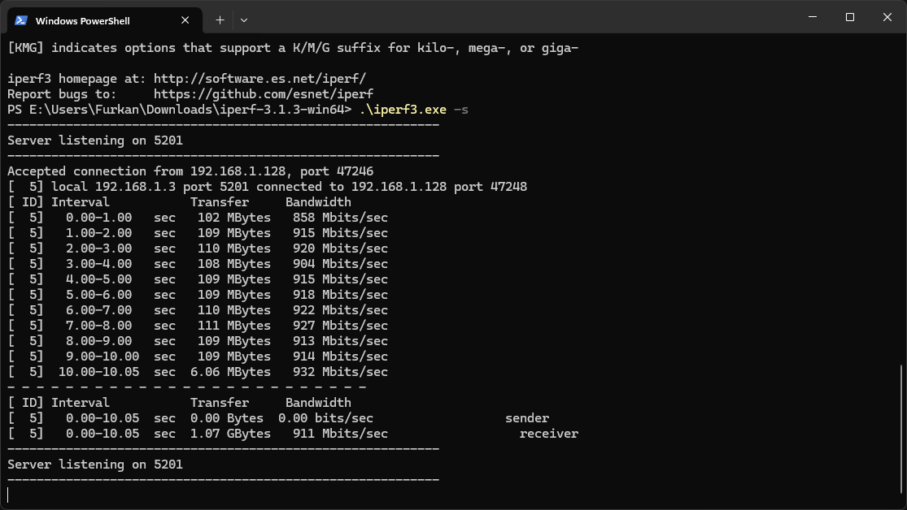Open a new terminal tab
907x510 pixels.
[x=220, y=20]
